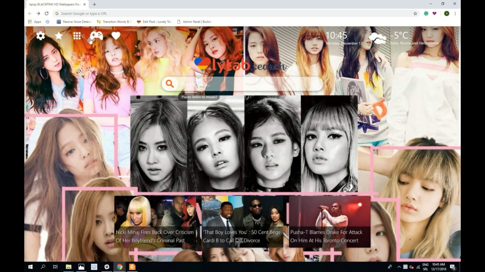This screenshot has height=272, width=485.
Task: Open the Windows Start menu
Action: click(30, 267)
